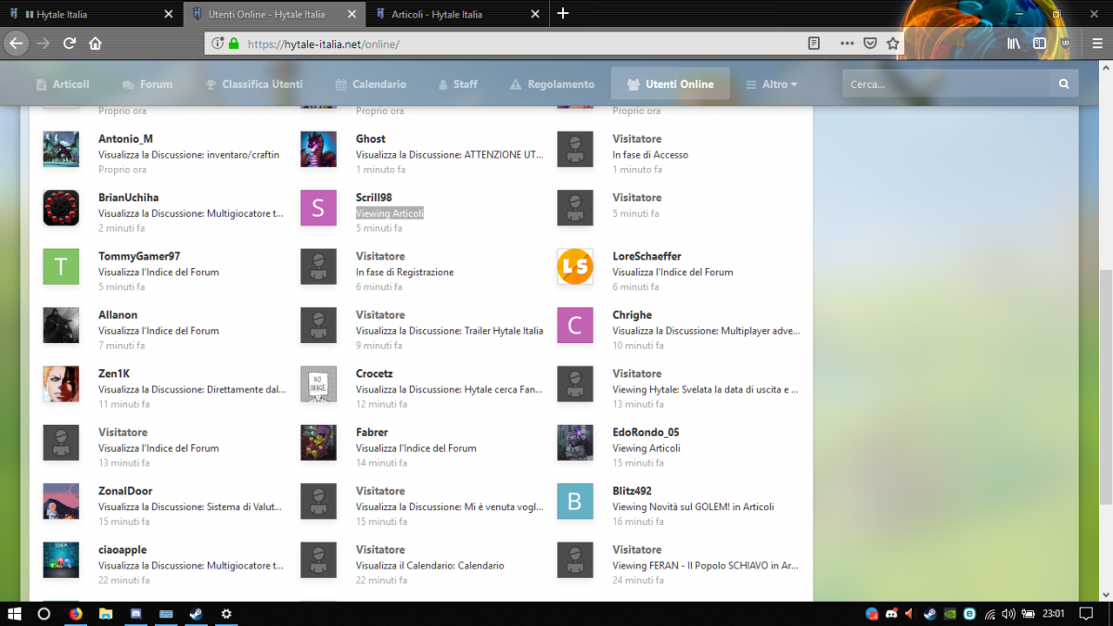Viewport: 1113px width, 626px height.
Task: Open a new browser tab
Action: point(563,14)
